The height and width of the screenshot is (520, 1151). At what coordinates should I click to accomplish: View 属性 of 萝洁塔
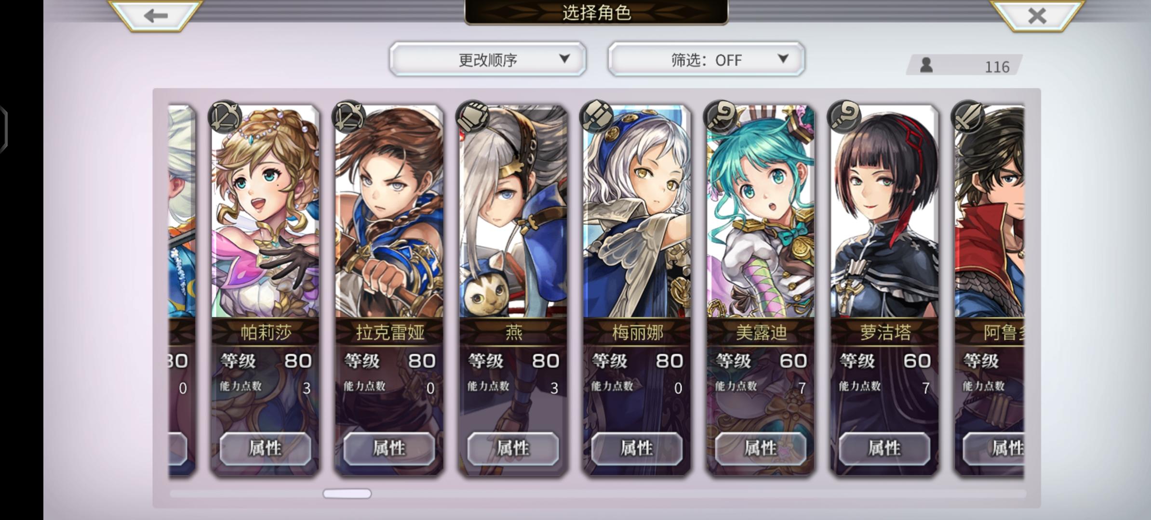tap(884, 448)
